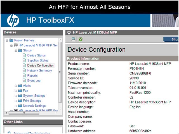Click the Device Status page icon
The image size is (179, 134).
pyautogui.click(x=24, y=55)
